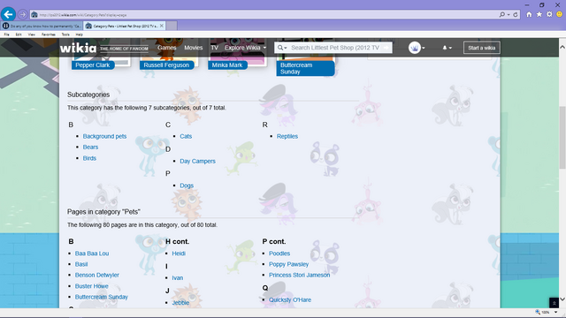Open browser settings gear icon
The image size is (566, 318).
click(549, 14)
